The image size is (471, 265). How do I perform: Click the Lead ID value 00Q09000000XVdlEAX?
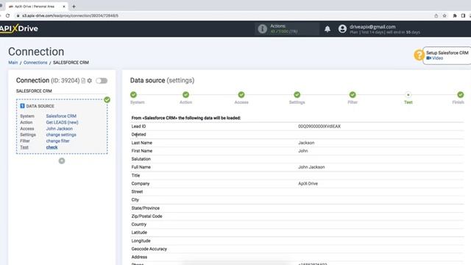click(319, 127)
